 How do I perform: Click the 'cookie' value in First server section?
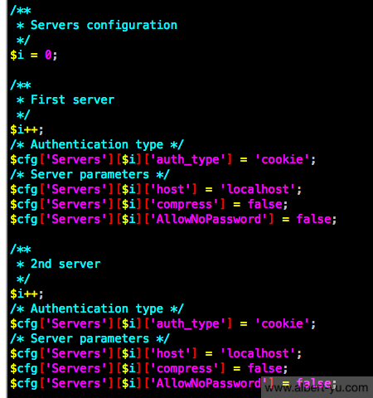[x=282, y=159]
